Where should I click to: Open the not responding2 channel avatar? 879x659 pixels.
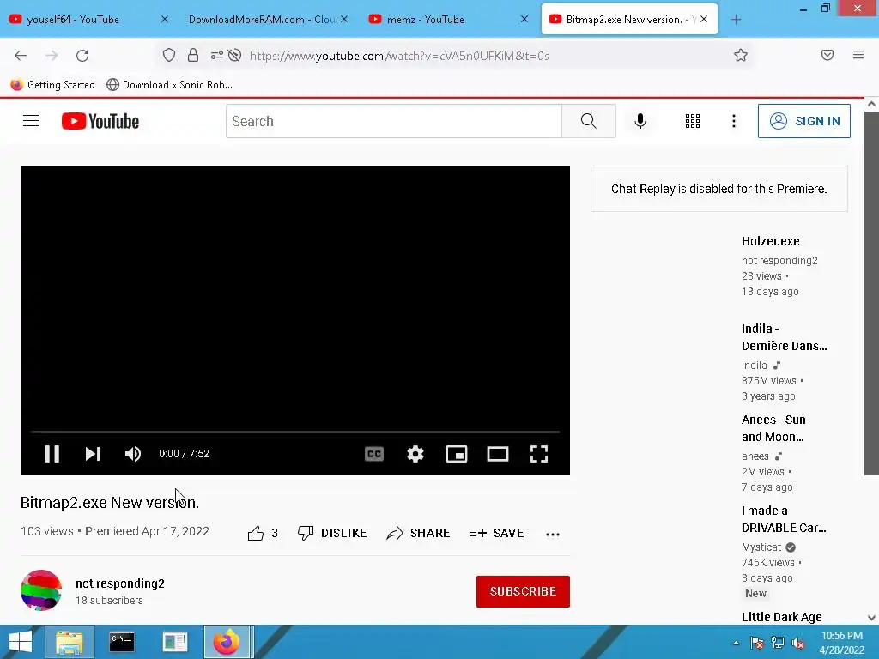(x=41, y=590)
